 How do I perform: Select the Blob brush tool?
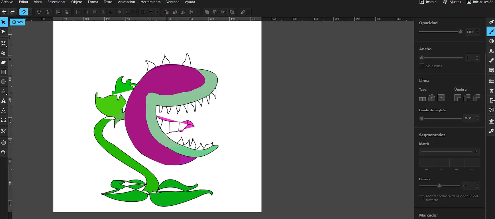click(3, 62)
